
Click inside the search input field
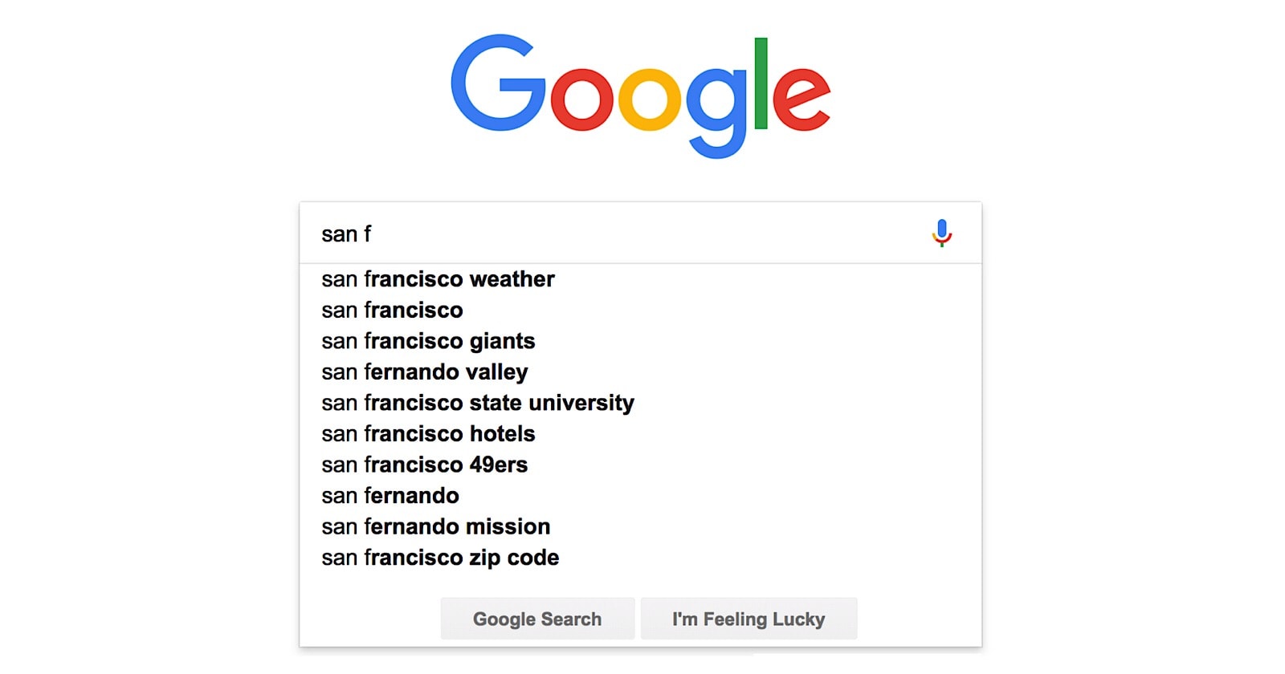tap(562, 233)
